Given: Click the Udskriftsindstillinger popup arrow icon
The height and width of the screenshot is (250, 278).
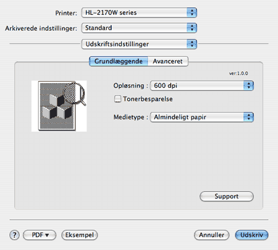Looking at the screenshot, I should [192, 44].
